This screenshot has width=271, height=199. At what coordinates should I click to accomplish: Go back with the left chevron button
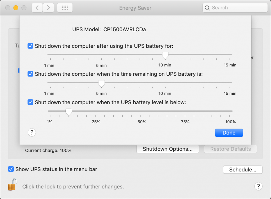37,8
